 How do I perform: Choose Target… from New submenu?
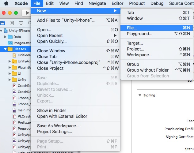point(157,43)
